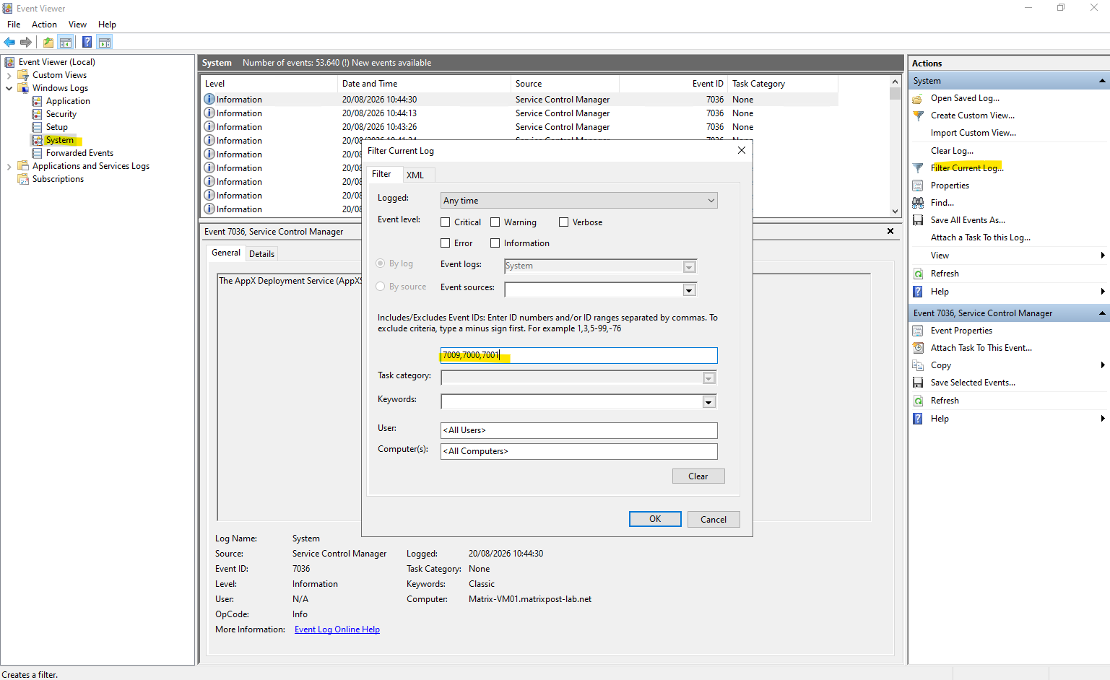Image resolution: width=1110 pixels, height=680 pixels.
Task: Collapse the Windows Logs tree node
Action: [x=9, y=88]
